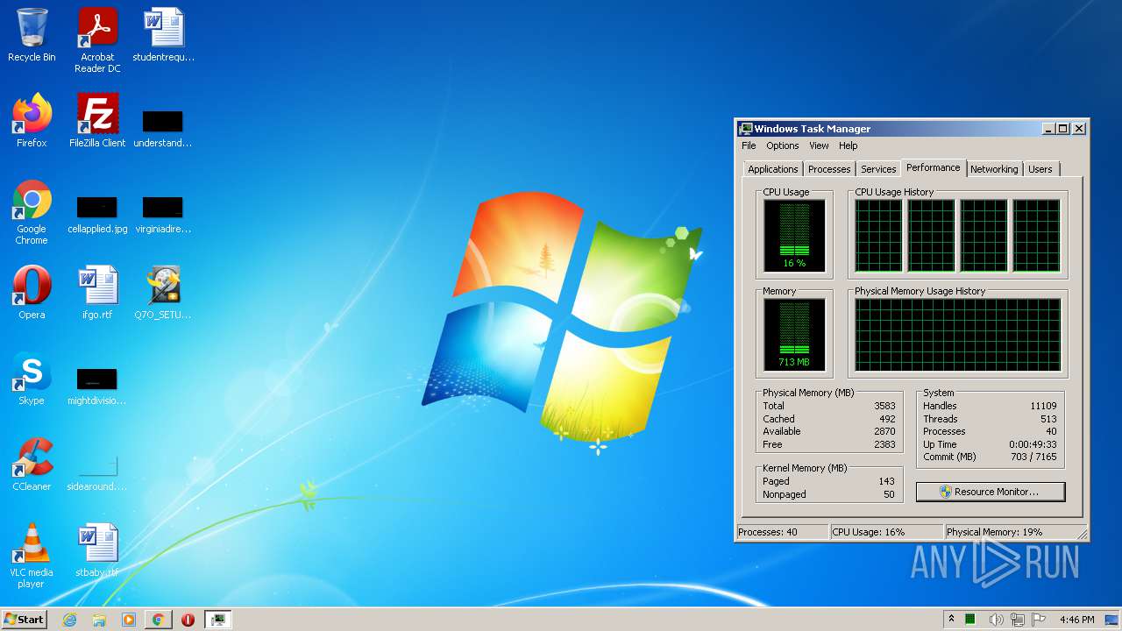
Task: Select the virginiadire... desktop file
Action: click(x=163, y=215)
